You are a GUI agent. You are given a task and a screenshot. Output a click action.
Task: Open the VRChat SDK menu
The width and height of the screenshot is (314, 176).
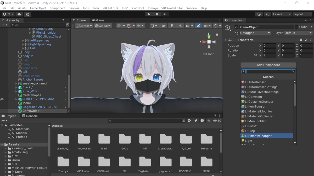(x=110, y=8)
